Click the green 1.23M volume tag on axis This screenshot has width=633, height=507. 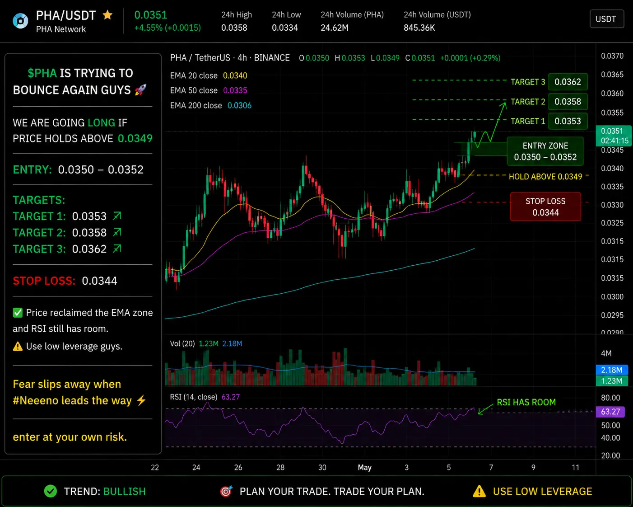point(611,381)
